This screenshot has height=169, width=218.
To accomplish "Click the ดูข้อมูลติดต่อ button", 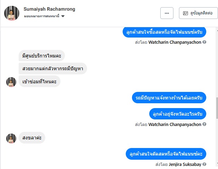I will [198, 13].
